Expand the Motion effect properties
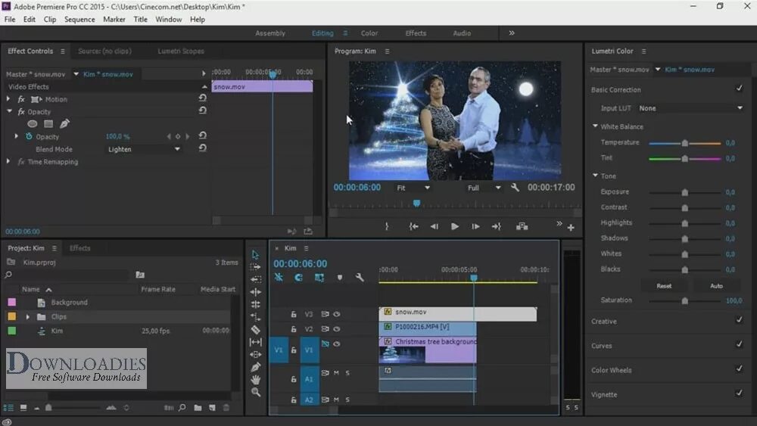Image resolution: width=757 pixels, height=426 pixels. click(8, 99)
